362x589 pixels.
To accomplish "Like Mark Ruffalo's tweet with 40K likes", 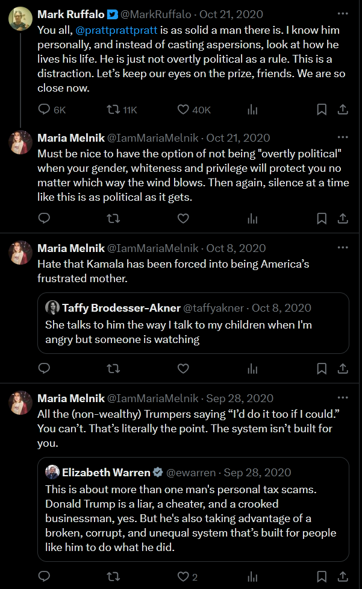I will point(184,109).
